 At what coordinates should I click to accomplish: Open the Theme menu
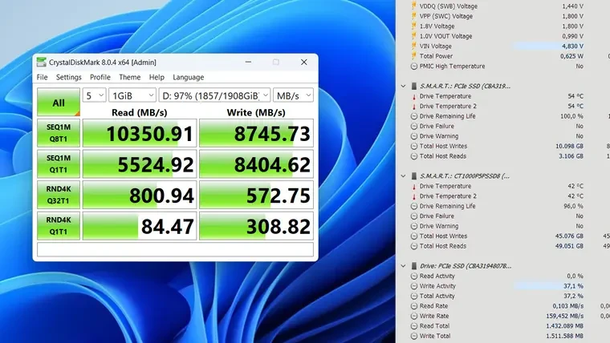point(129,77)
